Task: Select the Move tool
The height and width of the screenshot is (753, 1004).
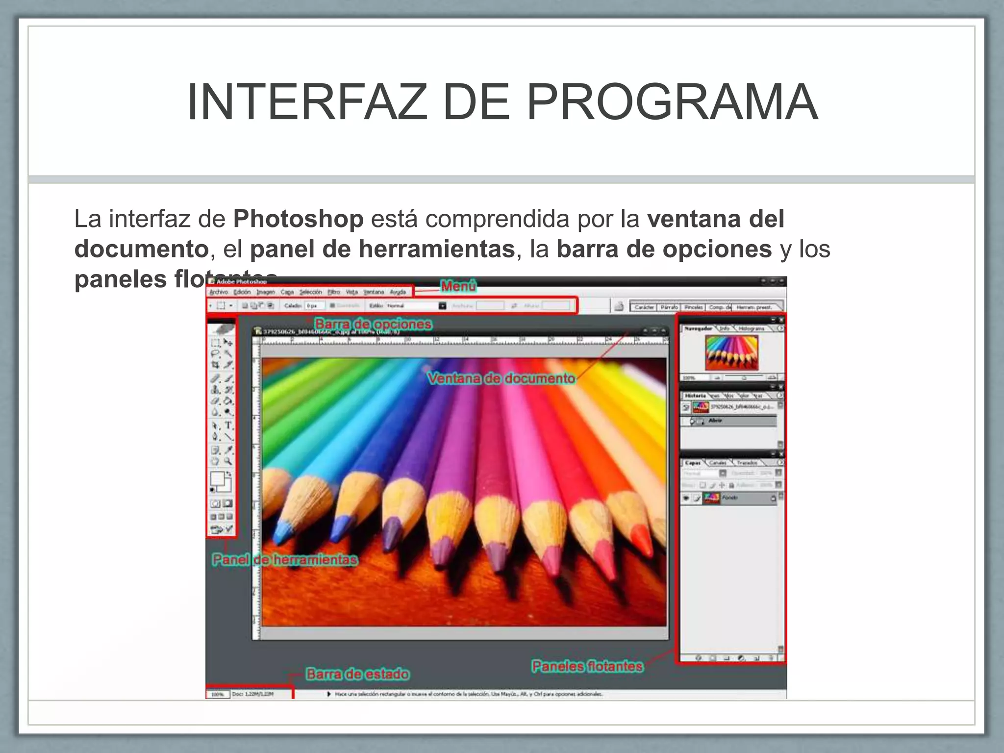Action: click(x=228, y=343)
